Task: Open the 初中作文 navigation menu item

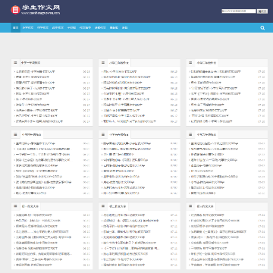Action: coord(42,28)
